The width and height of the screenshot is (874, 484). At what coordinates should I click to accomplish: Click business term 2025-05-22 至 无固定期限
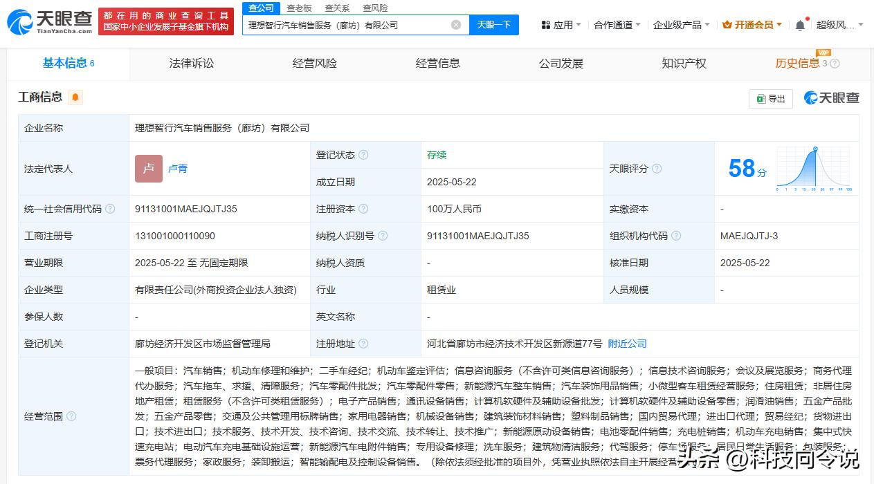192,263
